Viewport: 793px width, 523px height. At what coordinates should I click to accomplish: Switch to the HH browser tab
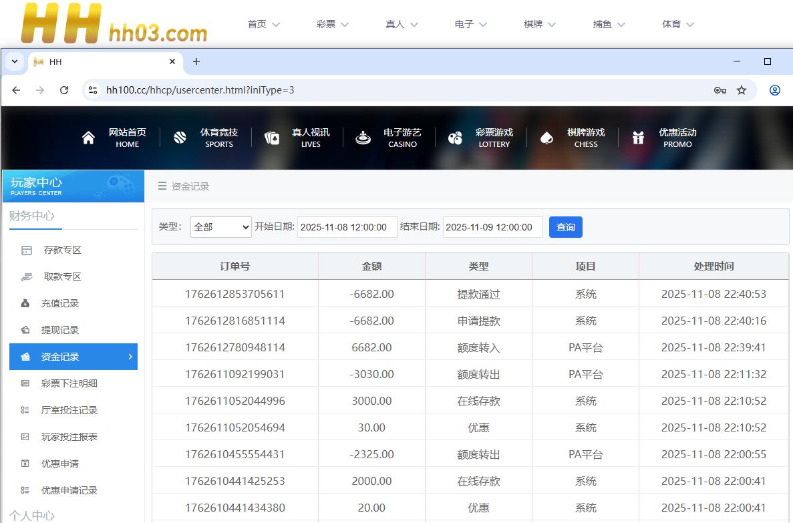100,61
